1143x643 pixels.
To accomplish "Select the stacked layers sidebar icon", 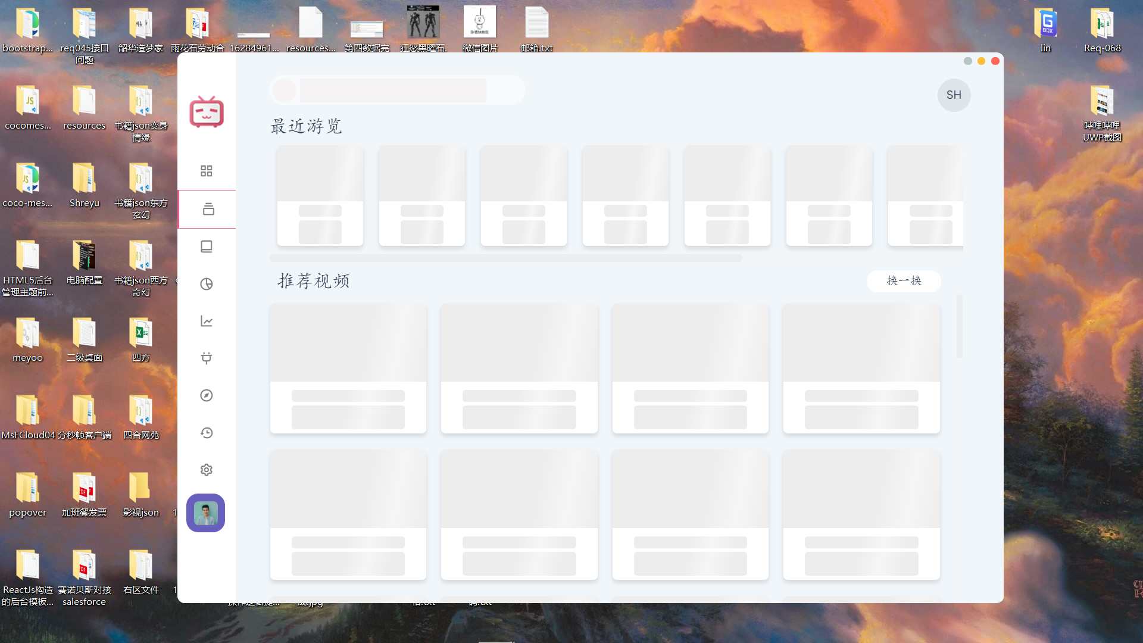I will tap(208, 209).
